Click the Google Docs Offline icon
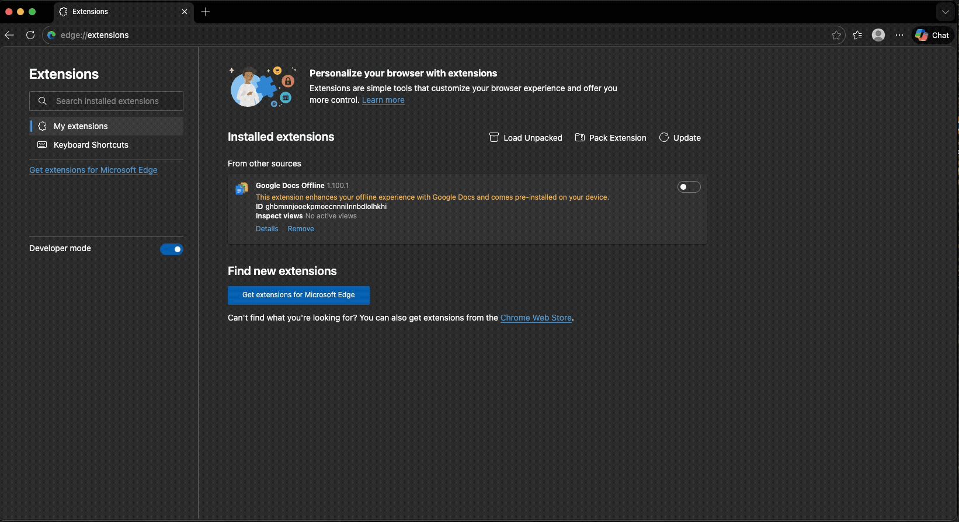The width and height of the screenshot is (959, 522). click(241, 189)
